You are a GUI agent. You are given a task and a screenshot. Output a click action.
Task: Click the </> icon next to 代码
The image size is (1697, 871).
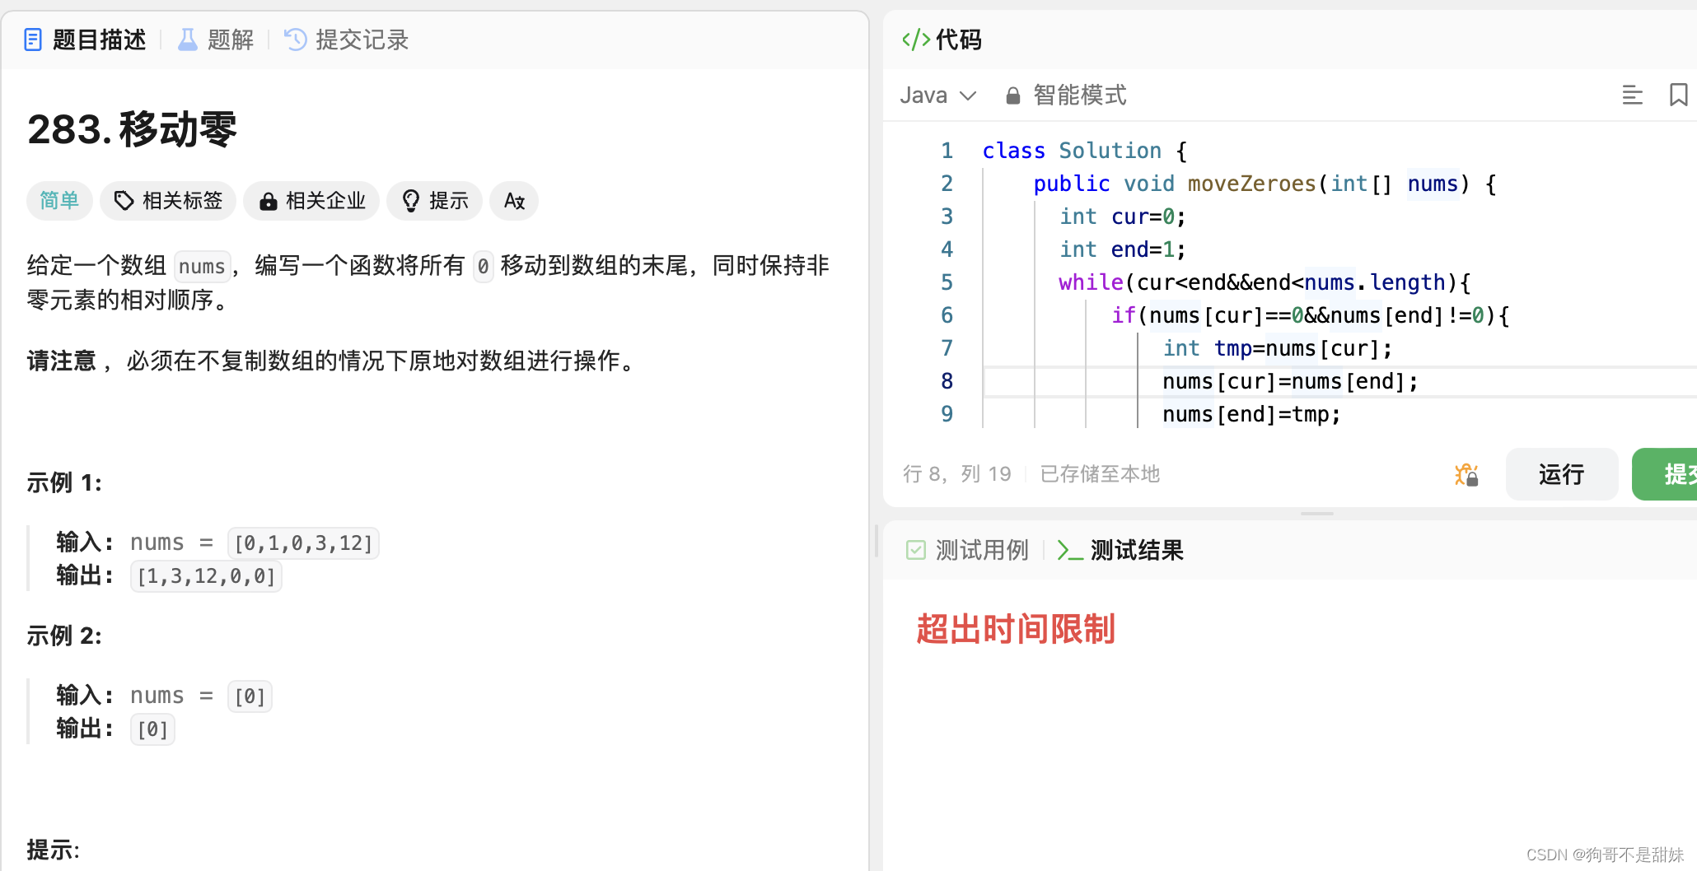click(x=914, y=39)
